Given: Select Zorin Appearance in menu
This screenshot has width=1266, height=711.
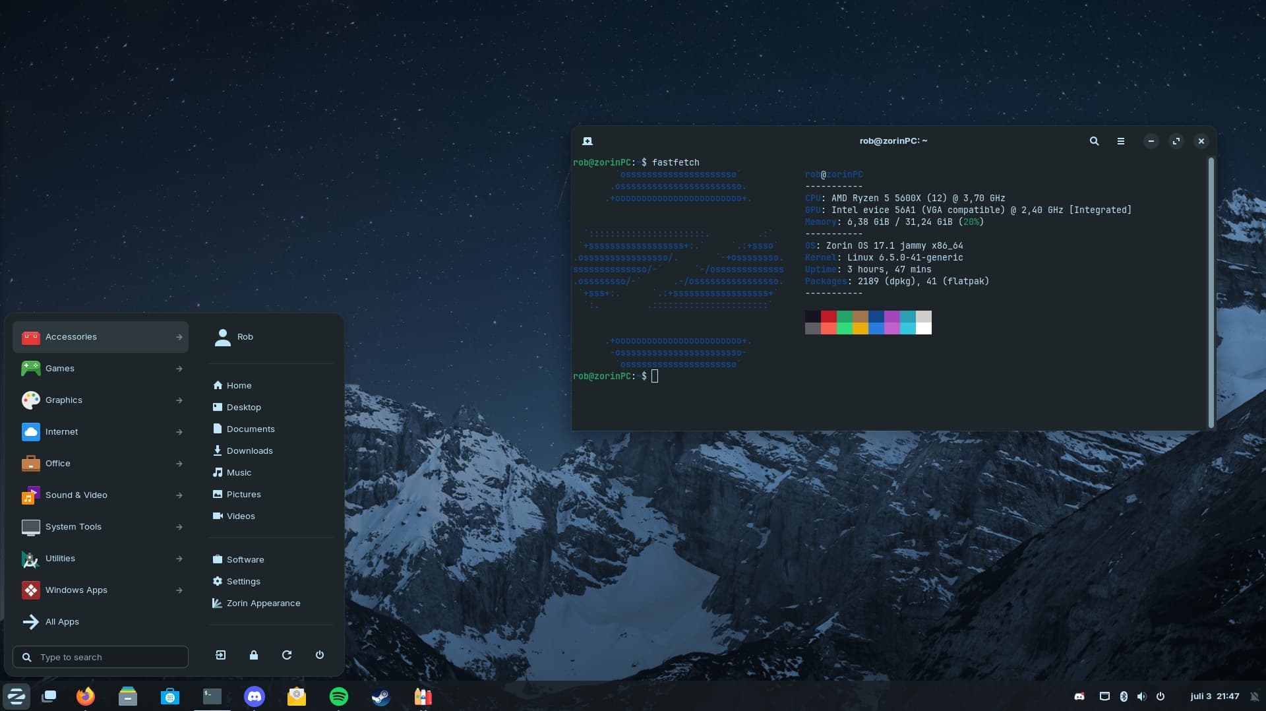Looking at the screenshot, I should point(263,603).
